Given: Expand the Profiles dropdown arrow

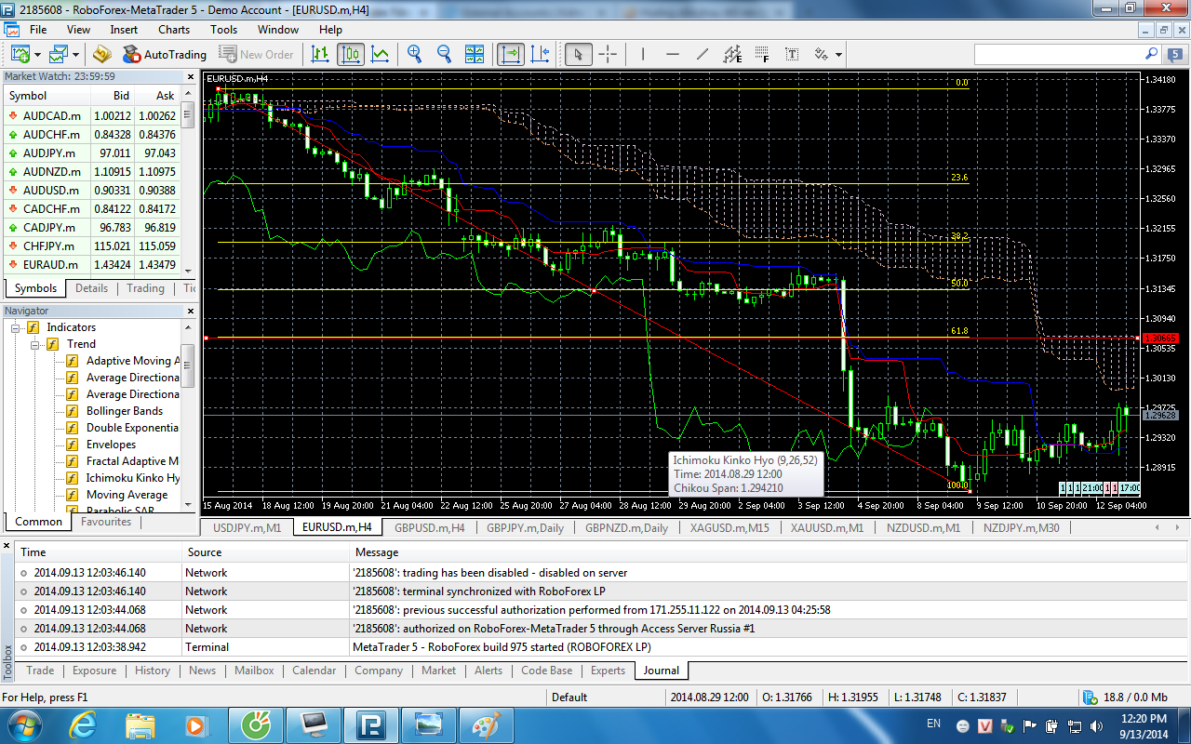Looking at the screenshot, I should (x=76, y=54).
